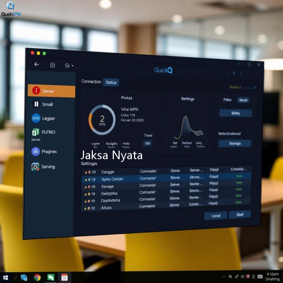Screen dimensions: 283x283
Task: Click the Timel value field showing 108
Action: coord(147,143)
